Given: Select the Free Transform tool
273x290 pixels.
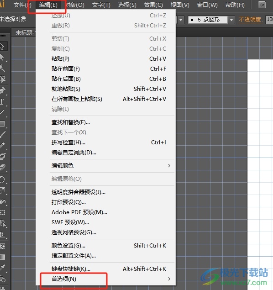Looking at the screenshot, I should tap(3, 212).
